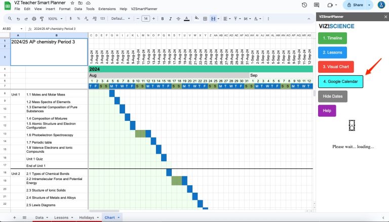Open the fill color picker
The height and width of the screenshot is (222, 389).
(197, 18)
